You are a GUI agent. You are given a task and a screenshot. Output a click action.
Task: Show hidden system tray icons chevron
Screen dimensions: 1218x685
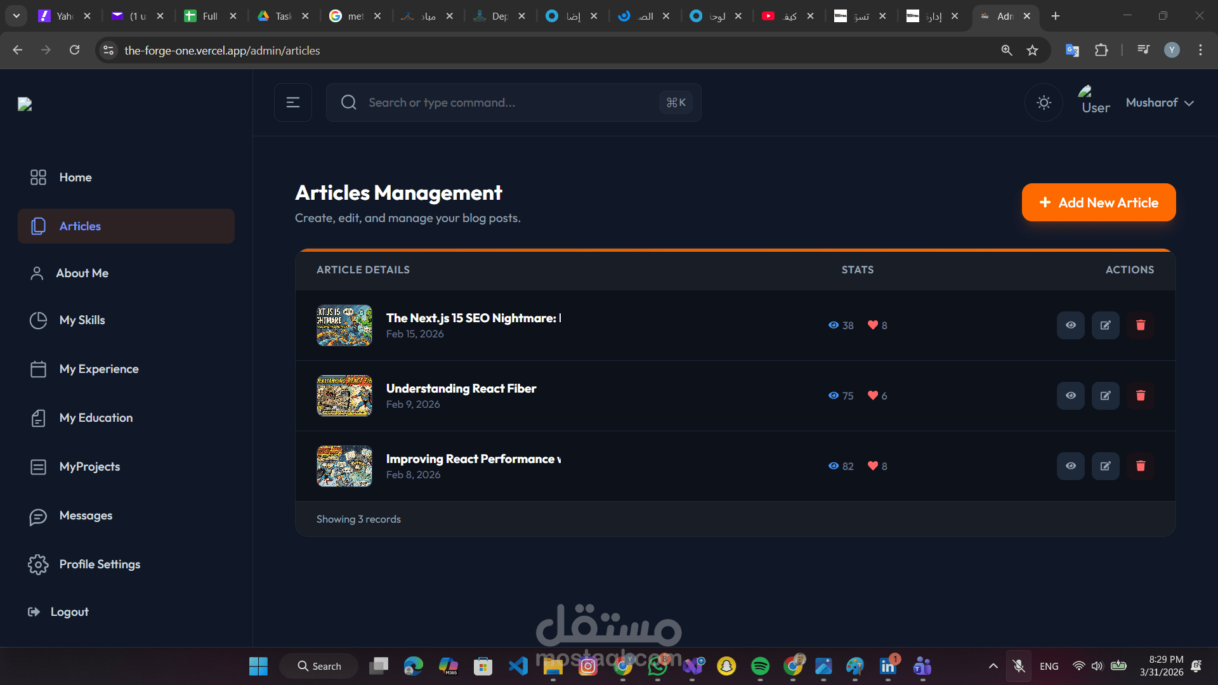click(x=993, y=666)
